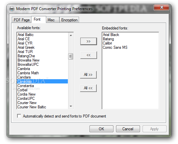This screenshot has height=144, width=178.
Task: Open the Misc tab
Action: click(x=52, y=20)
